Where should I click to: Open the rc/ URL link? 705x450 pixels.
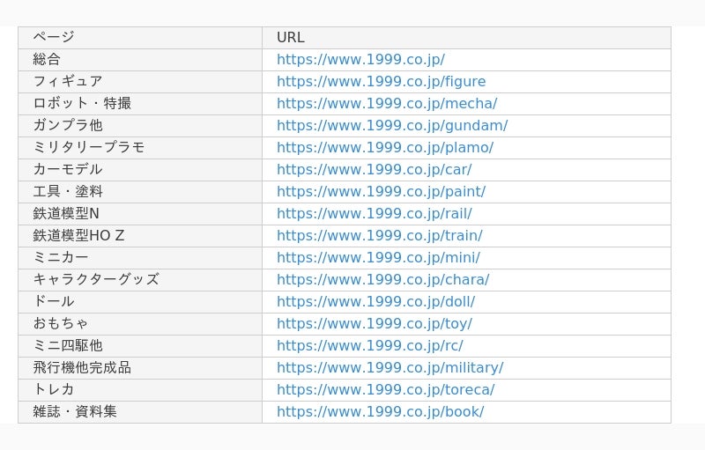tap(370, 346)
